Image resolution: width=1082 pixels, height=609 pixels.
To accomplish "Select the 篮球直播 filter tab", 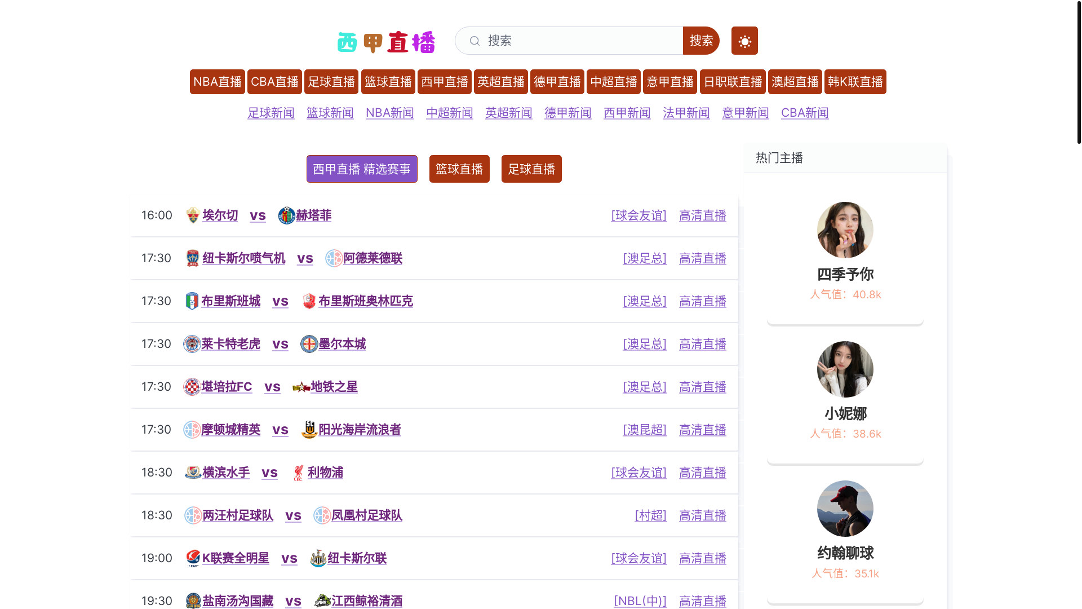I will click(459, 169).
